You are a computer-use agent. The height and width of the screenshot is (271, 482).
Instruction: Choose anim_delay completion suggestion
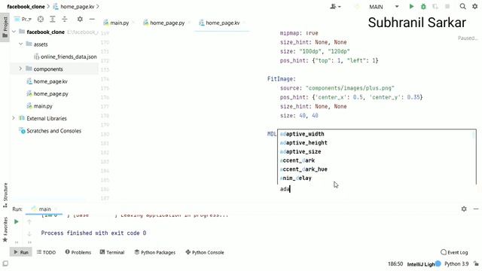pos(296,178)
